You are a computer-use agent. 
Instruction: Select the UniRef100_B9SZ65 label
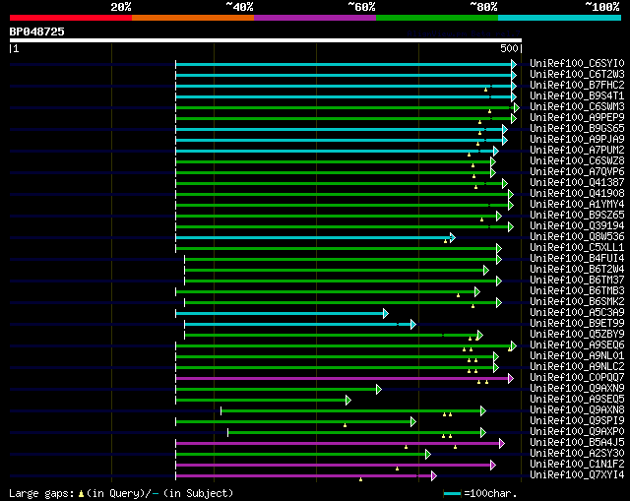pos(577,215)
